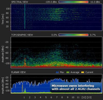Image resolution: width=103 pixels, height=100 pixels.
Task: Select the TOPOGRAPHIC VIEW heading
Action: click(22, 35)
